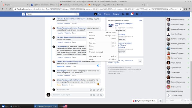Choose Save as... in the context menu

[102, 43]
